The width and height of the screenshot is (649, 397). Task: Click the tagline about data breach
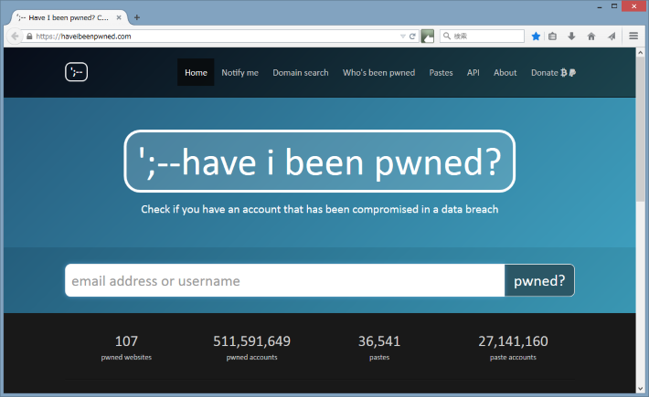[320, 209]
